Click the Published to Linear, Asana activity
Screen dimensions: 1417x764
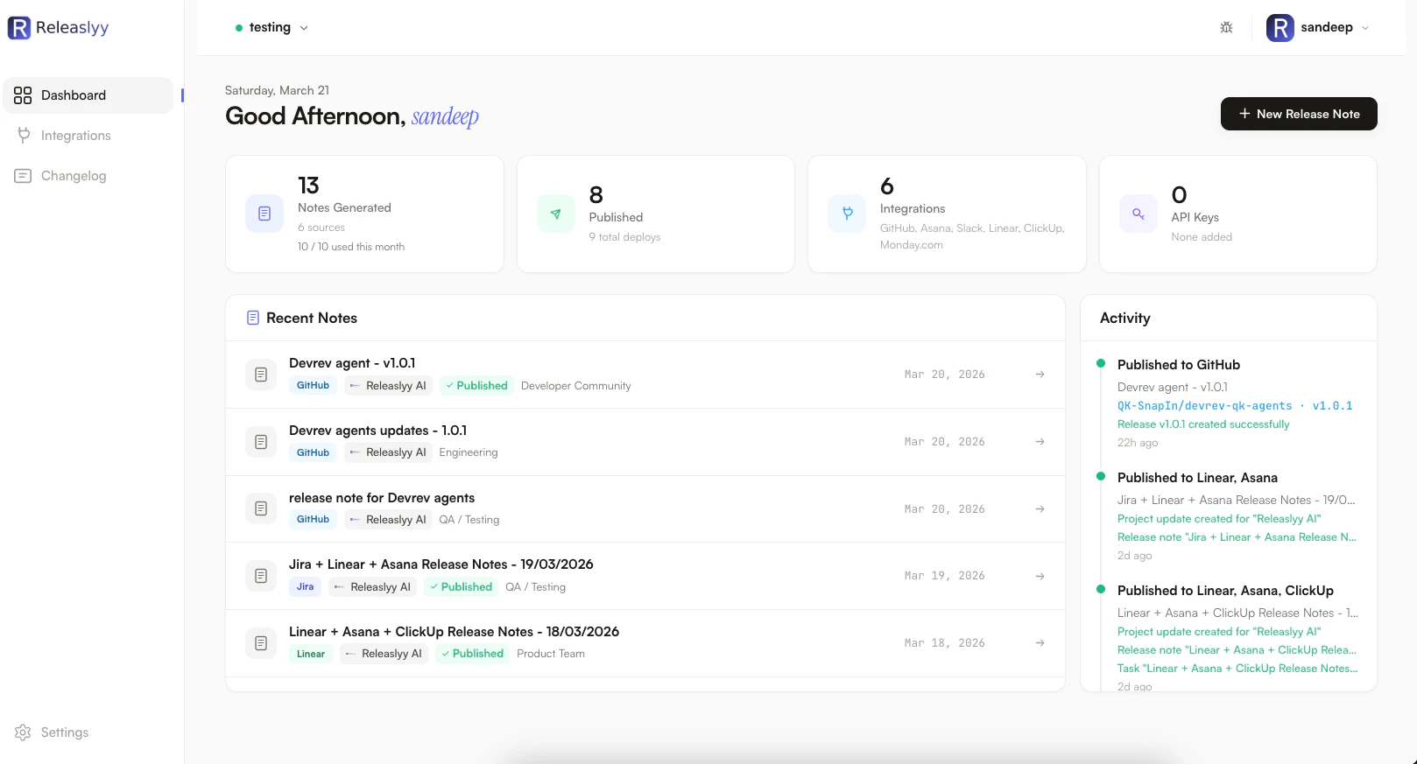[x=1197, y=478]
